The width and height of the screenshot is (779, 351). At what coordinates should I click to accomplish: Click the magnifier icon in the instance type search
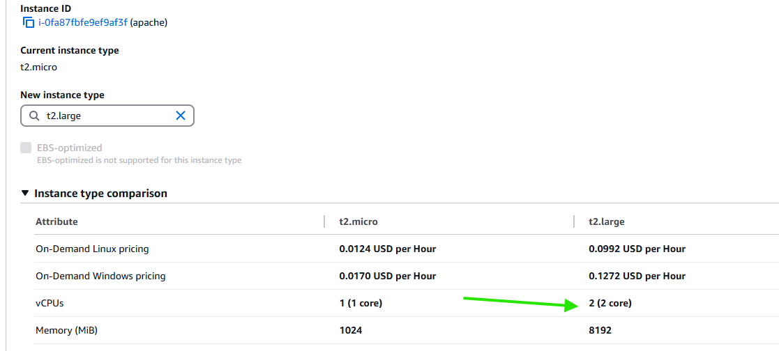click(x=35, y=116)
